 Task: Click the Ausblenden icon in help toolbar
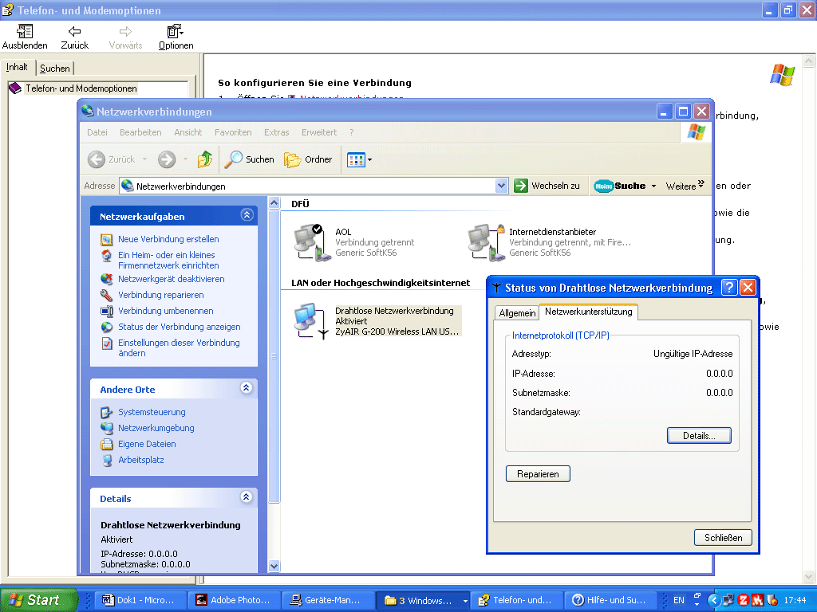25,32
